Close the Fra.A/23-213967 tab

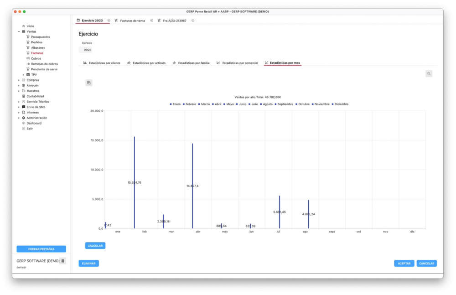click(x=193, y=21)
